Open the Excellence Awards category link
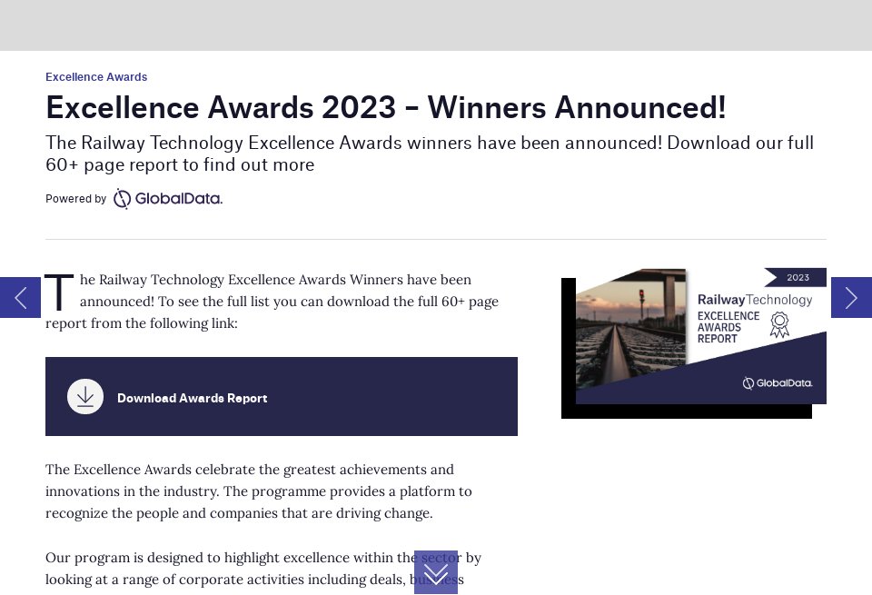This screenshot has width=872, height=595. 96,77
